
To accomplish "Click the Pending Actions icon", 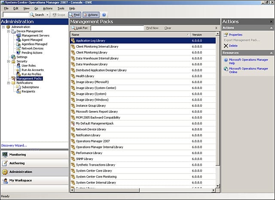I will [x=18, y=52].
